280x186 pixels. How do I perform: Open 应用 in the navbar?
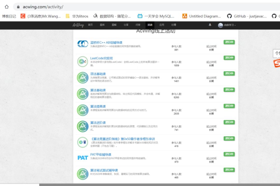tap(162, 25)
